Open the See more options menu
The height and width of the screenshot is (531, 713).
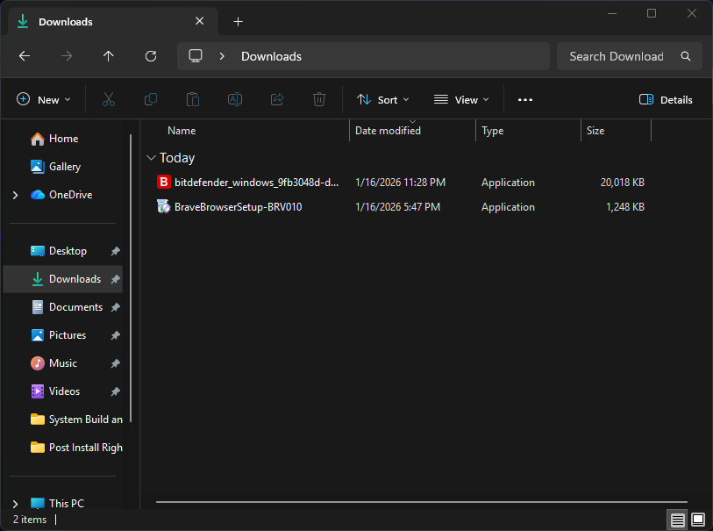(x=524, y=99)
